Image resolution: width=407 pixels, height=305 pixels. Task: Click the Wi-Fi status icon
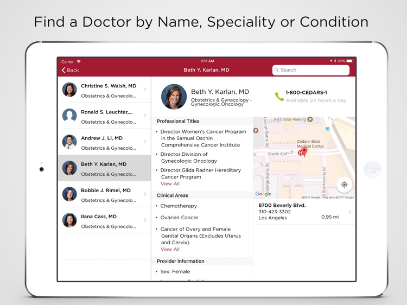coord(78,61)
